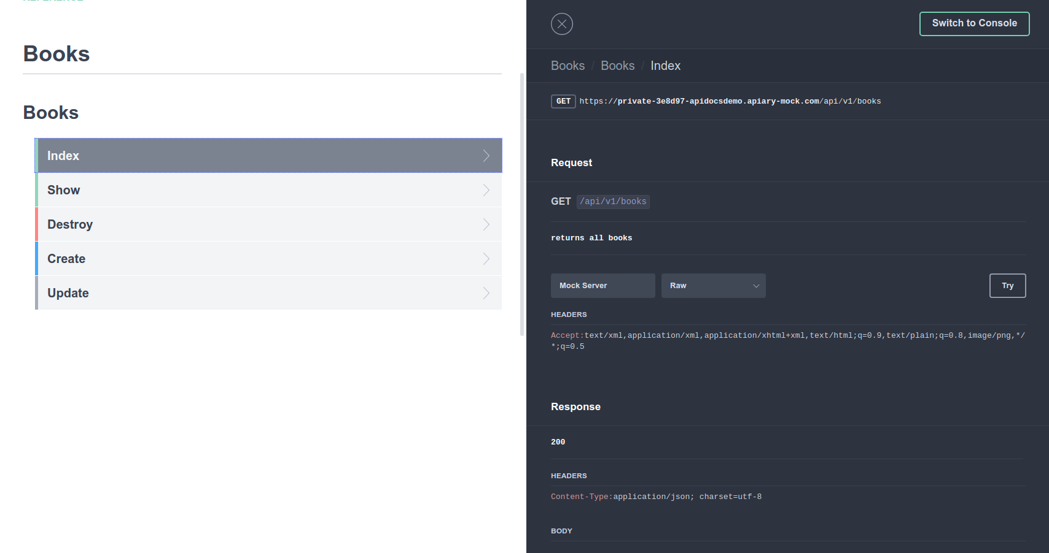The width and height of the screenshot is (1049, 553).
Task: Click the Request section heading
Action: click(x=571, y=162)
